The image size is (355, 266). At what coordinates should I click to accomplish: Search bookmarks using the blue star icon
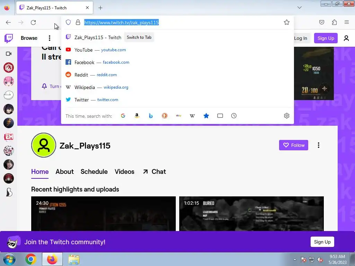(x=206, y=116)
